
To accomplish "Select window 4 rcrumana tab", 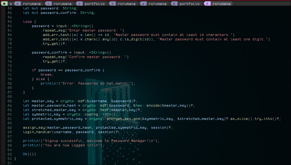I will pyautogui.click(x=154, y=3).
